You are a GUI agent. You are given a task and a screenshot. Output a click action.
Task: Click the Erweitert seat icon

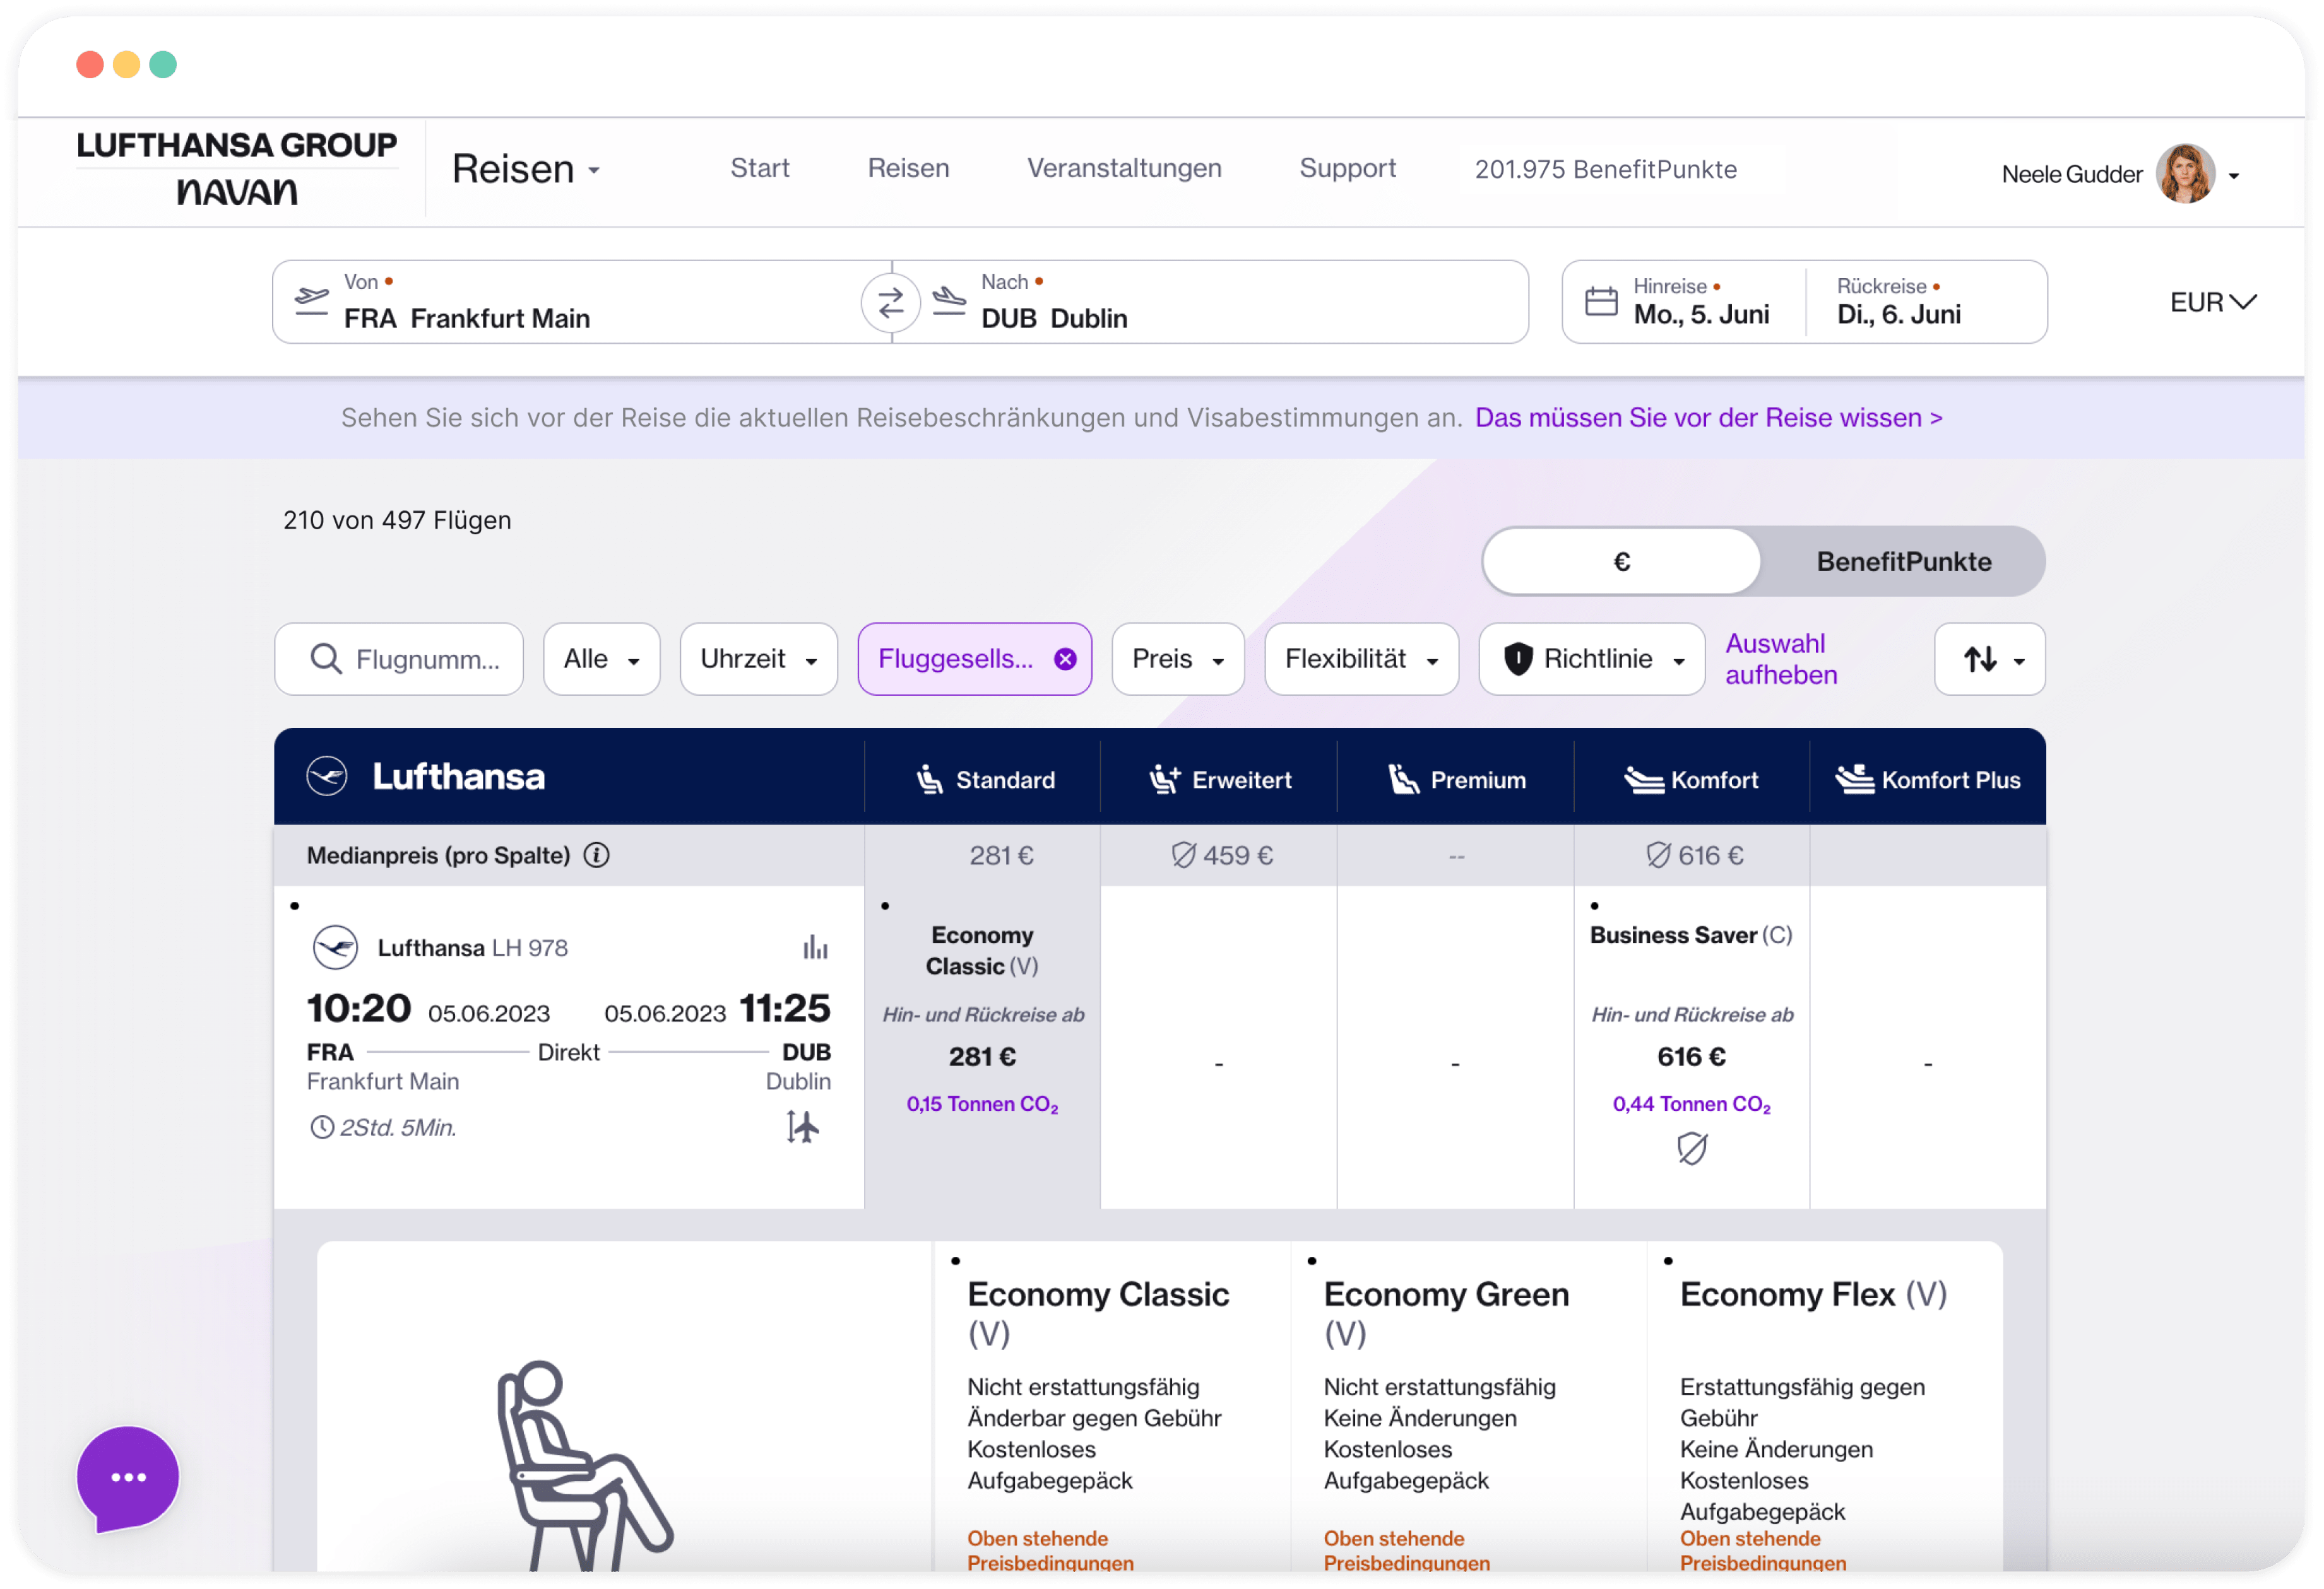tap(1164, 780)
